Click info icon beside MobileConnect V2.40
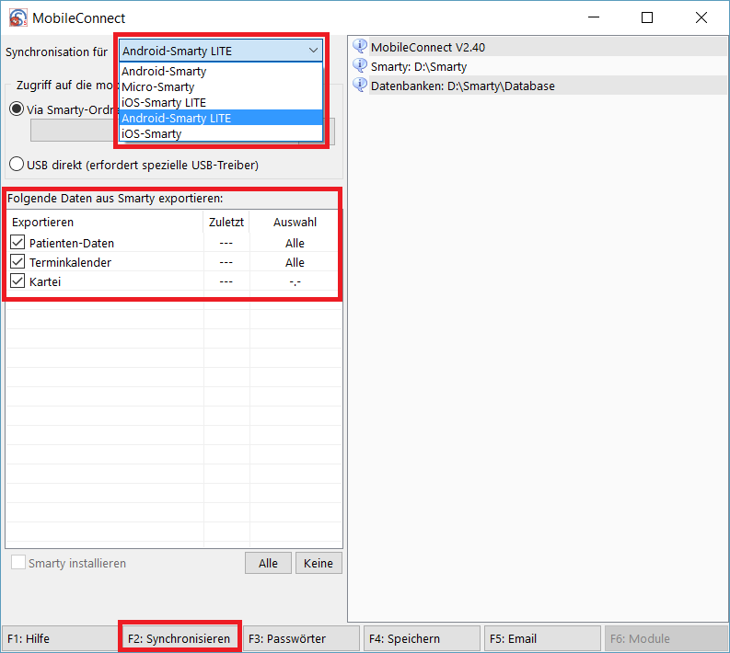Image resolution: width=730 pixels, height=653 pixels. (359, 47)
